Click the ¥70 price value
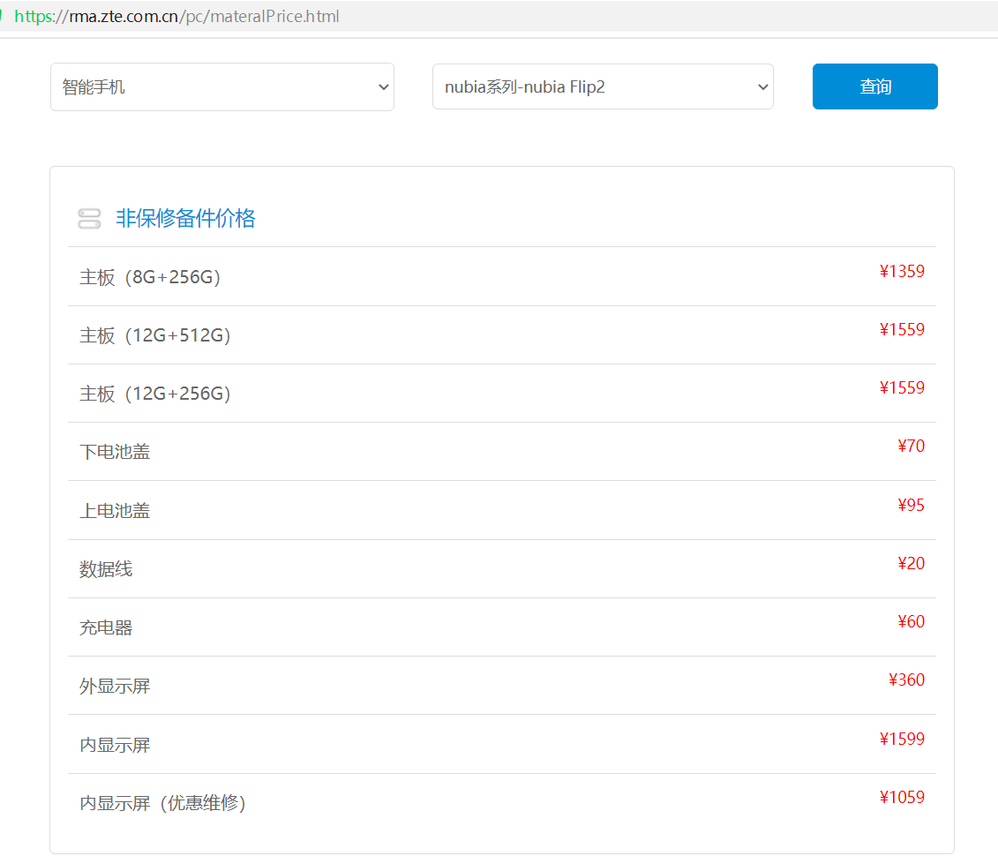 [x=911, y=447]
